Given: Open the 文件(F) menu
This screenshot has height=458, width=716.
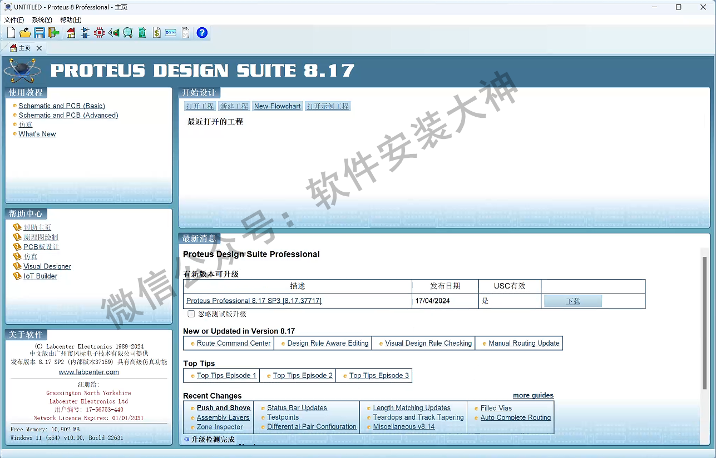Looking at the screenshot, I should 14,20.
